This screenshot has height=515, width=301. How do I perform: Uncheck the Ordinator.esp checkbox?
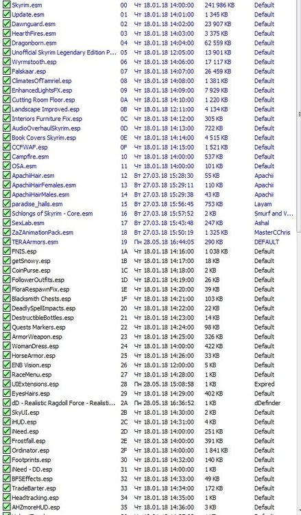click(x=6, y=450)
